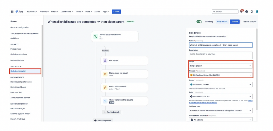Click the Search input field

click(x=225, y=12)
